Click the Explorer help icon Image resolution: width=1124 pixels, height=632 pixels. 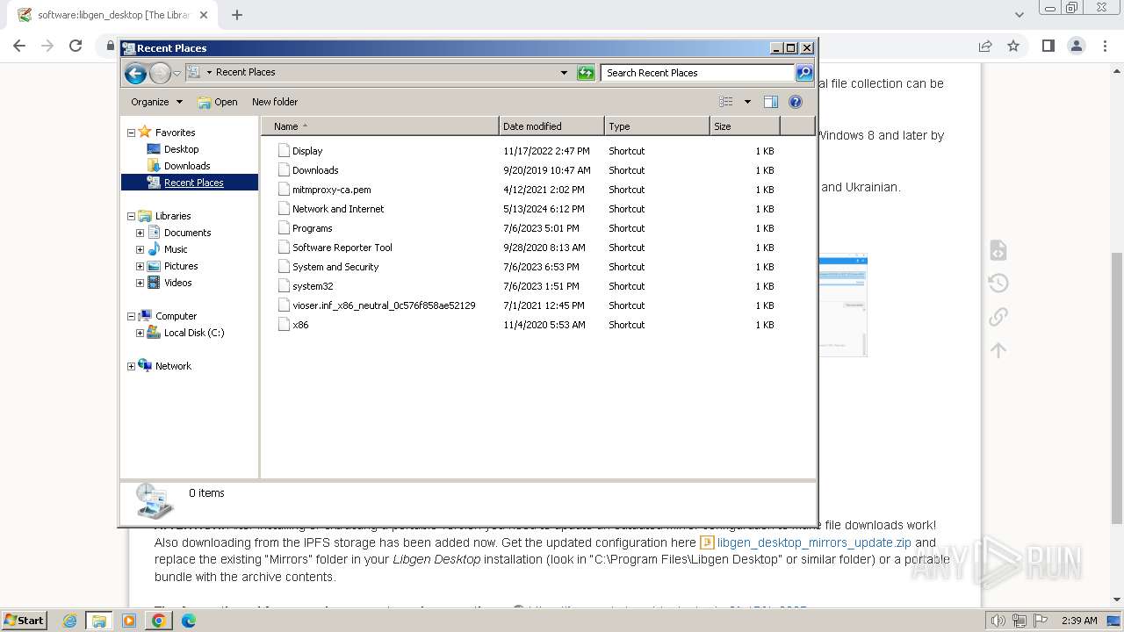(x=796, y=102)
